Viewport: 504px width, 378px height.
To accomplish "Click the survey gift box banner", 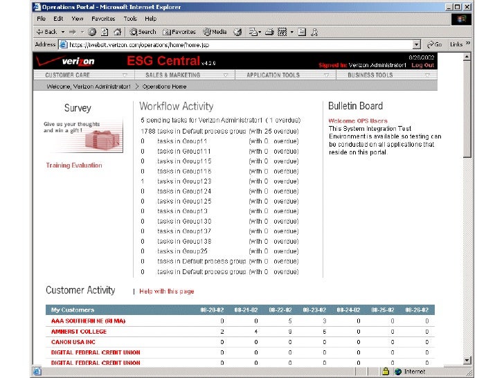I will point(83,136).
